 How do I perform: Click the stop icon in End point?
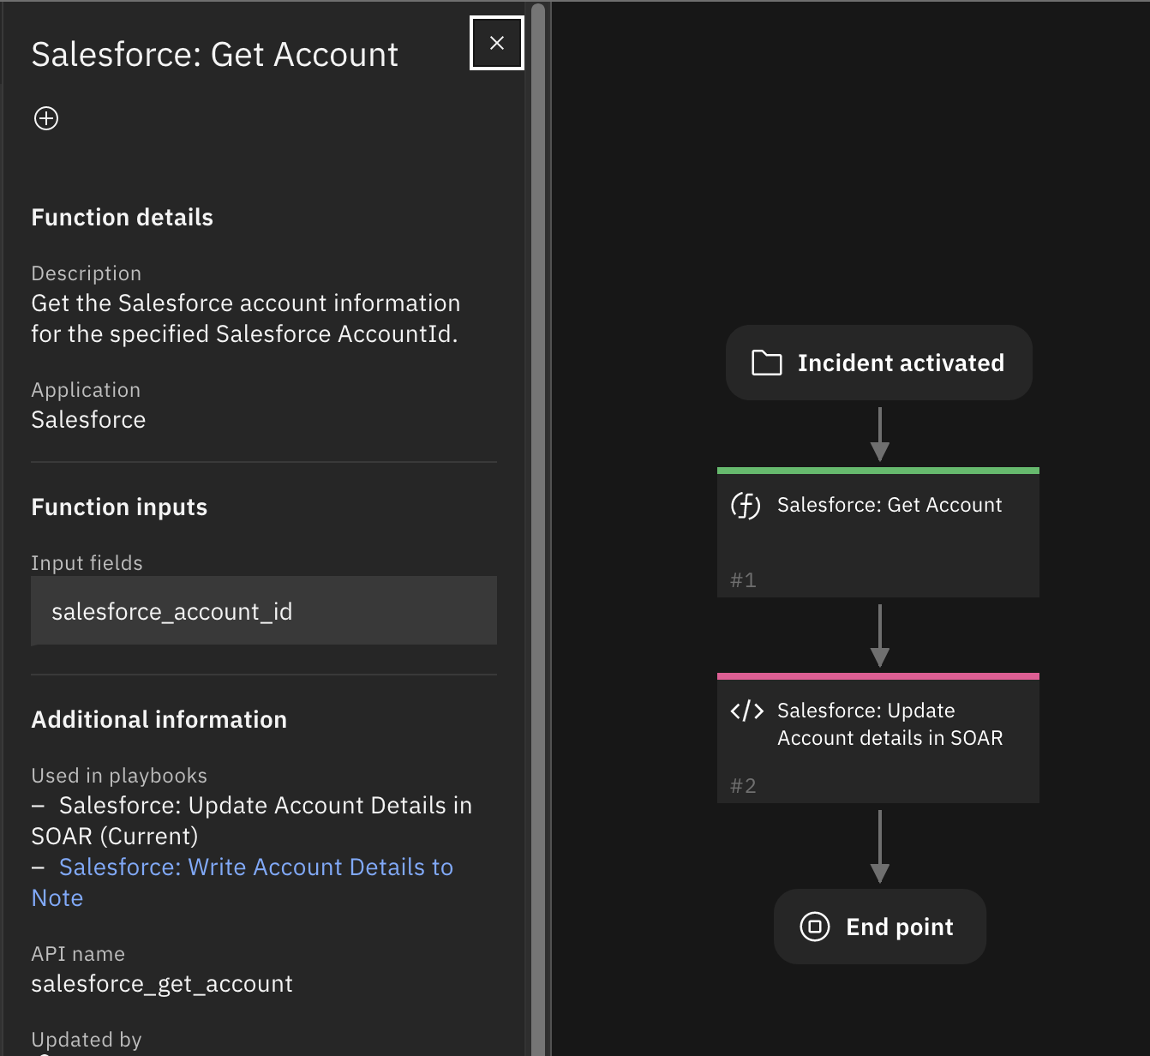(x=815, y=927)
